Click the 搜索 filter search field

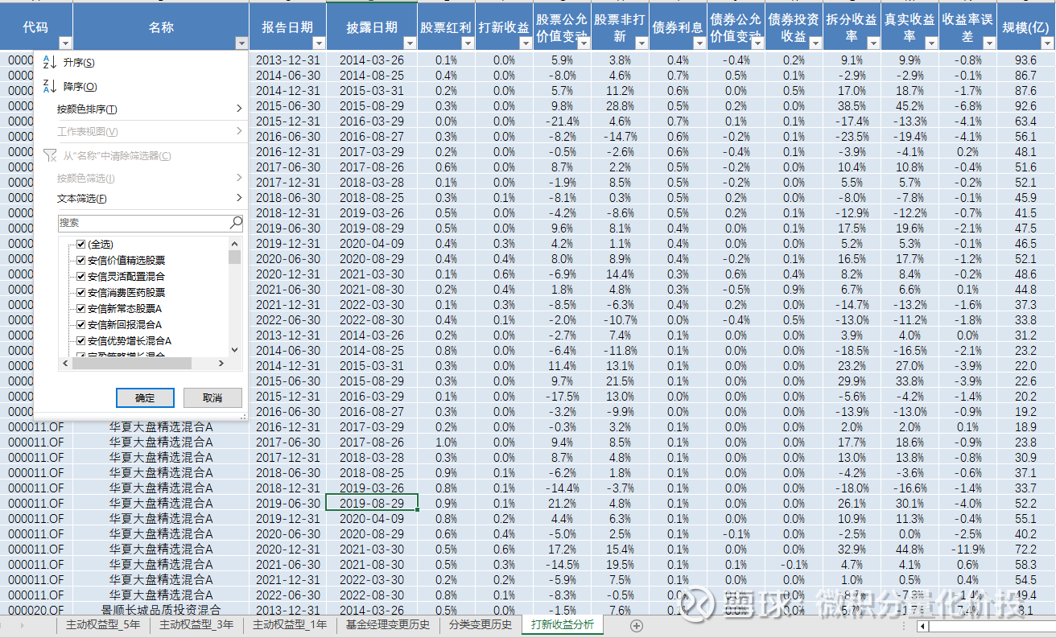[x=143, y=222]
